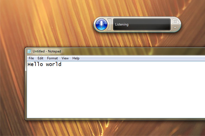Toggle the blue microphone listening button

point(101,24)
